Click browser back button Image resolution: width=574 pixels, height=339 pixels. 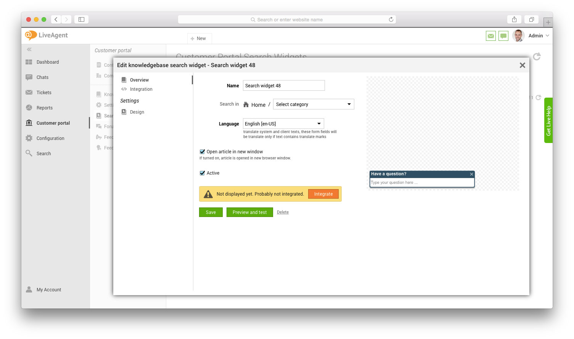pos(56,19)
